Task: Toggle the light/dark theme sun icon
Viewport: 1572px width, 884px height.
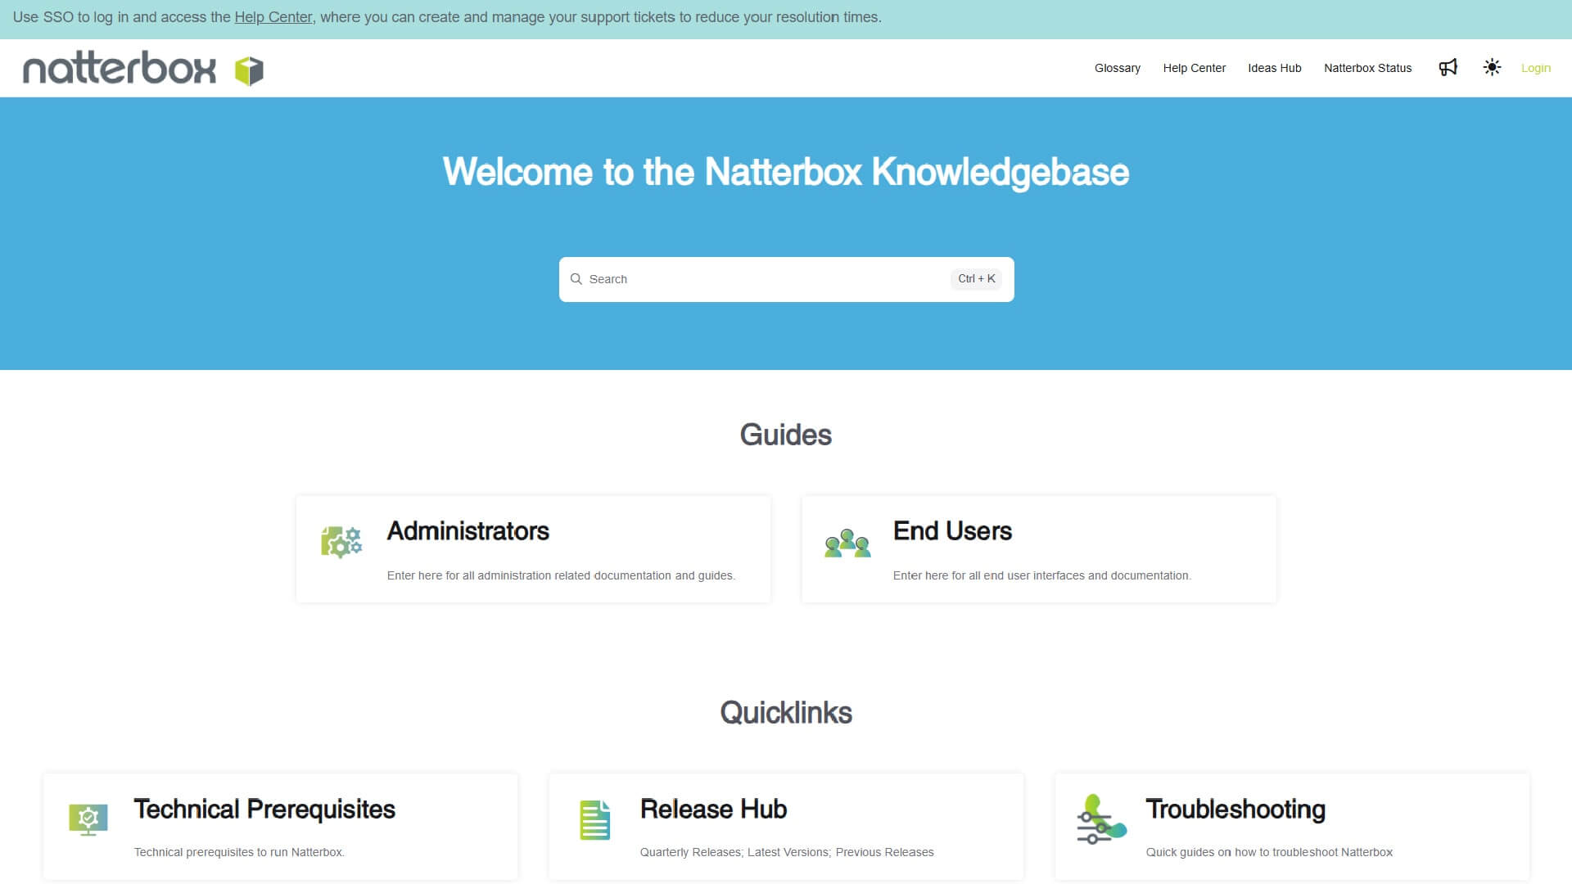Action: click(1492, 68)
